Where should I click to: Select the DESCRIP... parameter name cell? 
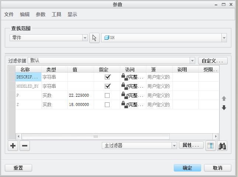[28, 77]
